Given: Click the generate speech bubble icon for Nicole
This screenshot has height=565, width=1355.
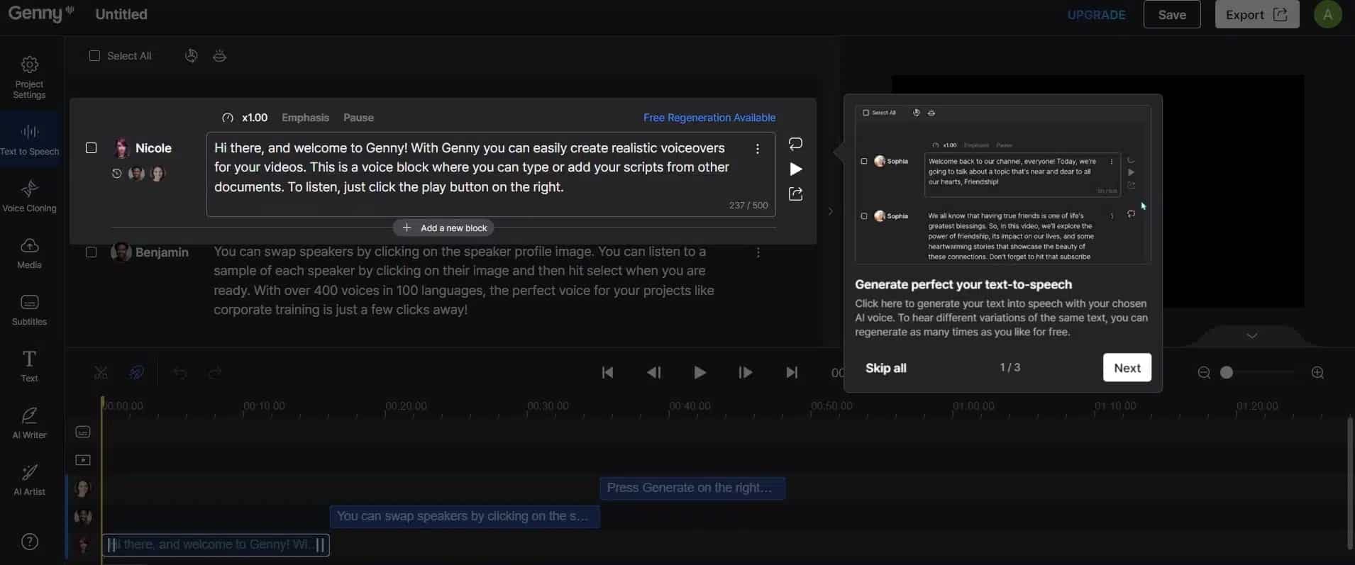Looking at the screenshot, I should click(x=795, y=144).
